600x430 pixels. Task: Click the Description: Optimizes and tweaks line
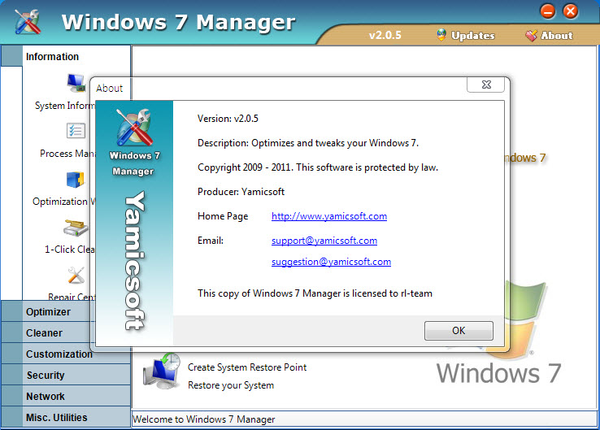pyautogui.click(x=308, y=143)
